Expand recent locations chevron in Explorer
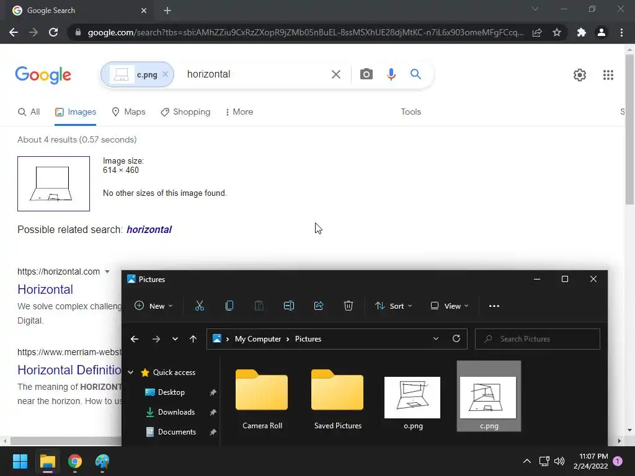Screen dimensions: 635x476 click(175, 339)
